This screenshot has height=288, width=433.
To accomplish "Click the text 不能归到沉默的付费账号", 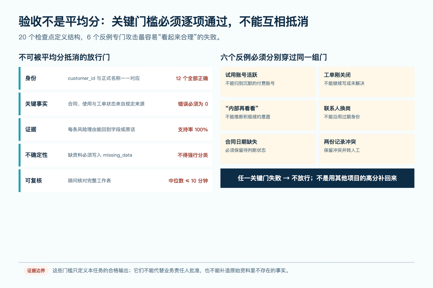I will point(250,83).
